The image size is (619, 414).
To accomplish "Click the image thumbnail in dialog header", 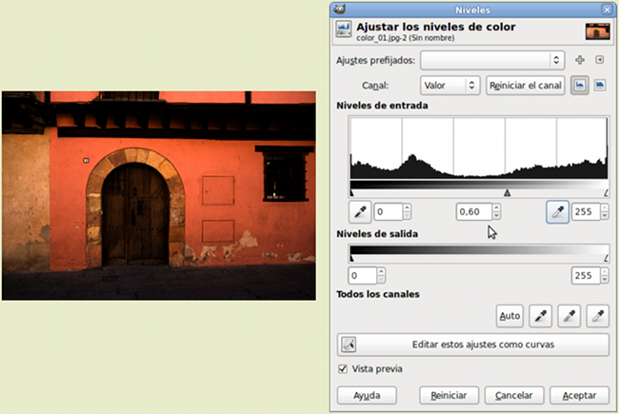I will pos(598,31).
